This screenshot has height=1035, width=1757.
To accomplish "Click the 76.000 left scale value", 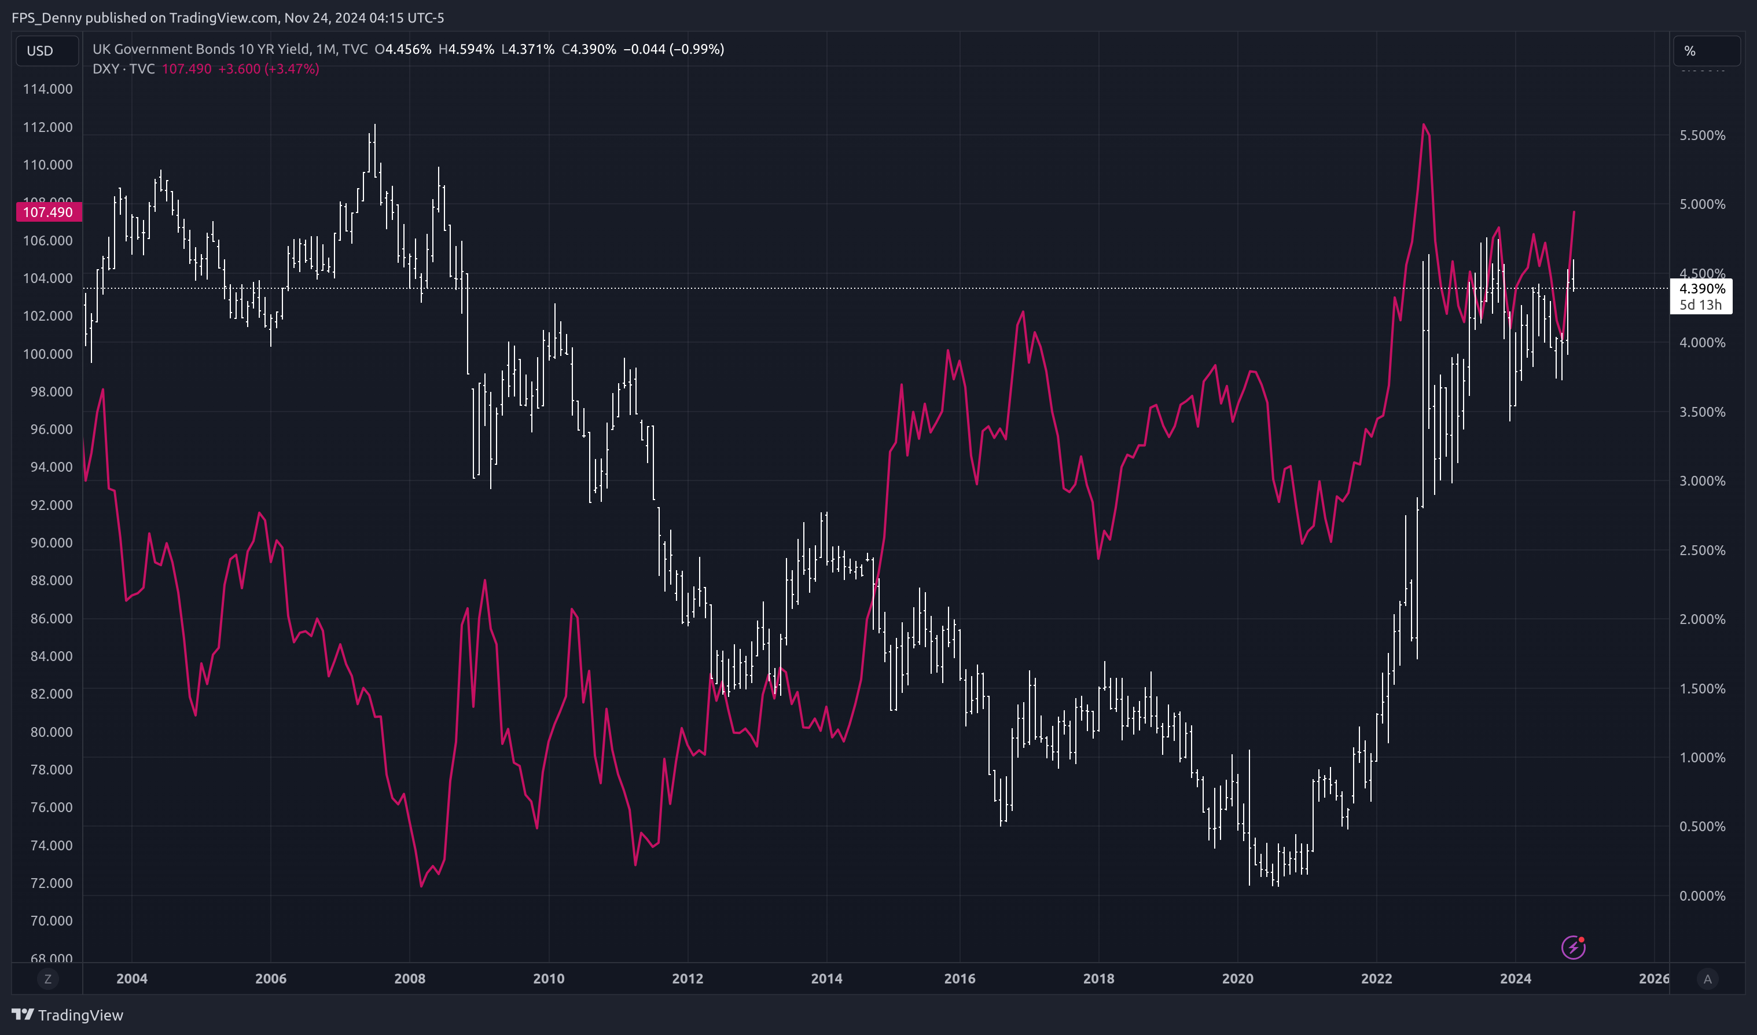I will tap(51, 807).
